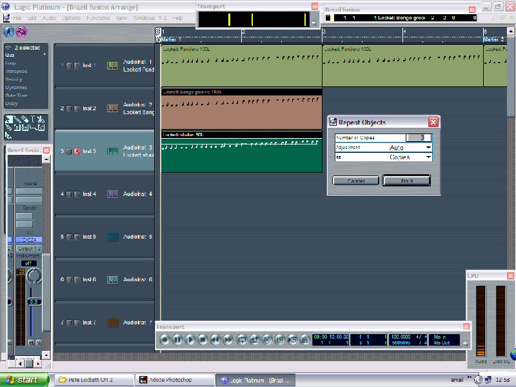Click the Number of Copies field
The width and height of the screenshot is (516, 387).
pyautogui.click(x=419, y=137)
